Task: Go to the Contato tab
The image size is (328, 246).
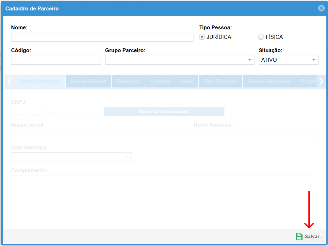Action: pos(161,81)
